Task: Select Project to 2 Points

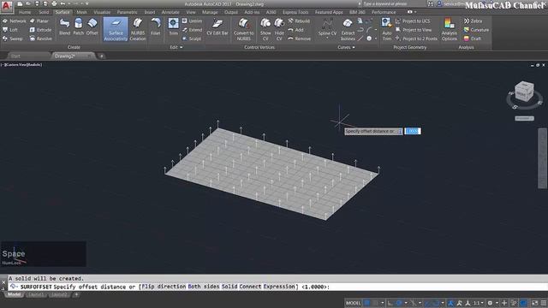Action: (x=416, y=38)
